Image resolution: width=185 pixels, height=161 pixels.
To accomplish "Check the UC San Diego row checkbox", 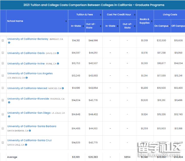I will tap(3, 114).
